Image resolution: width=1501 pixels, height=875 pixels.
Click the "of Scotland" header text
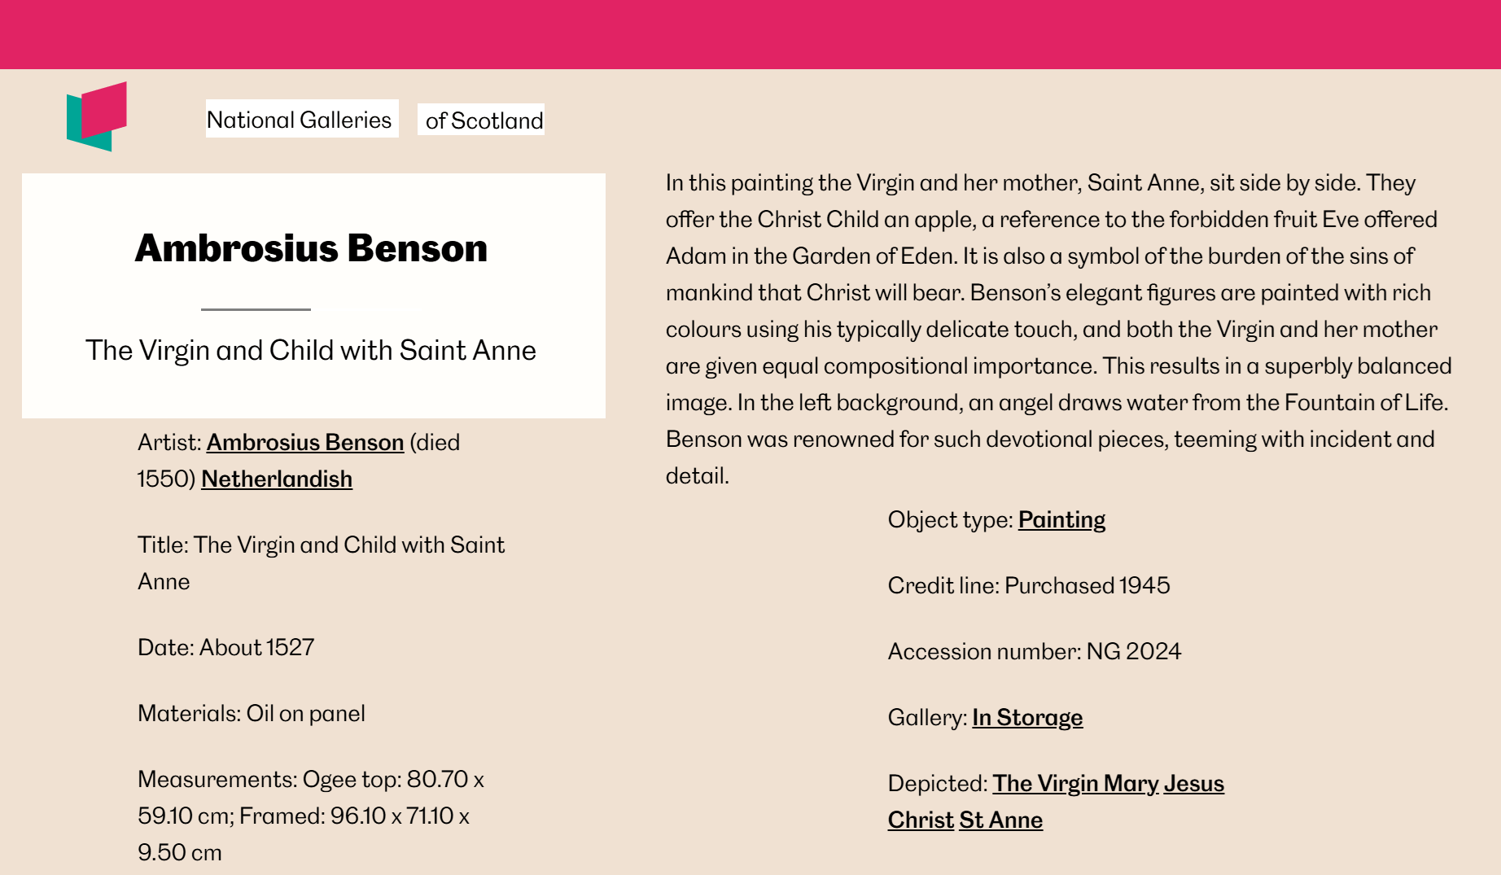481,120
